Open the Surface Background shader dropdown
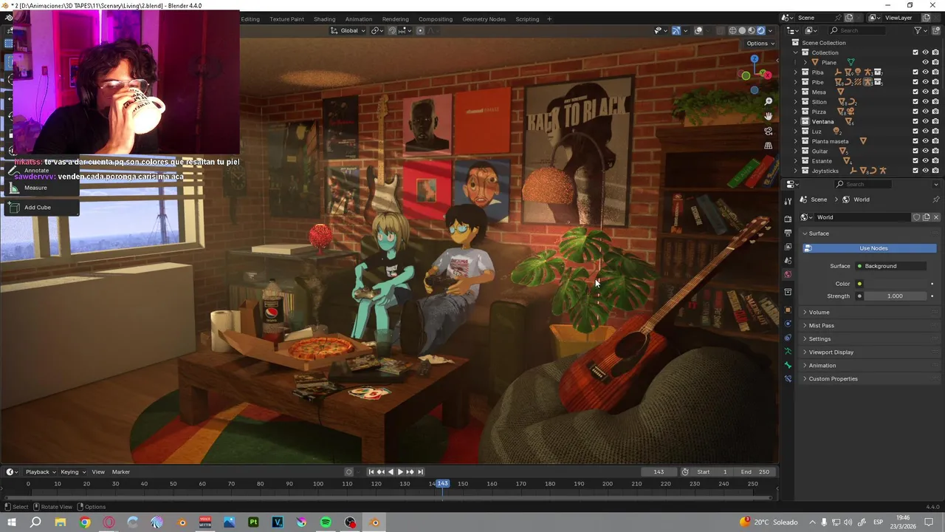Screen dimensions: 945x532 point(891,266)
